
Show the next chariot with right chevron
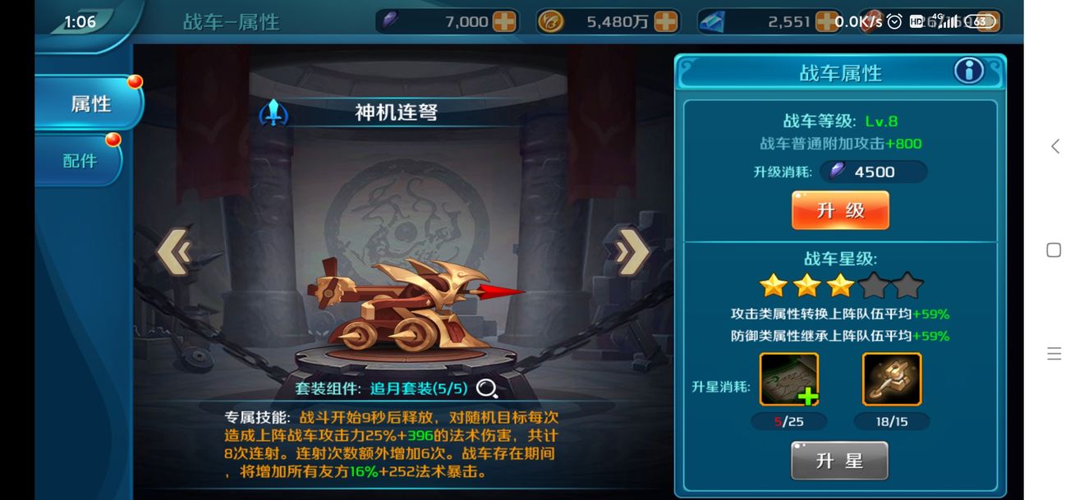pyautogui.click(x=632, y=252)
